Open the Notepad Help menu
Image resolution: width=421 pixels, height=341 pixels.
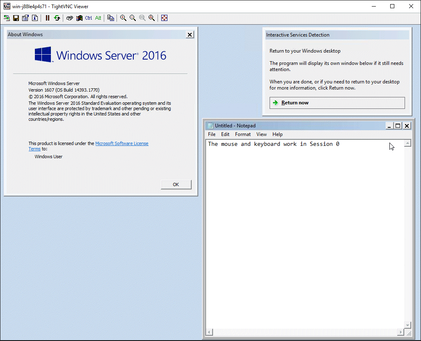click(x=278, y=134)
